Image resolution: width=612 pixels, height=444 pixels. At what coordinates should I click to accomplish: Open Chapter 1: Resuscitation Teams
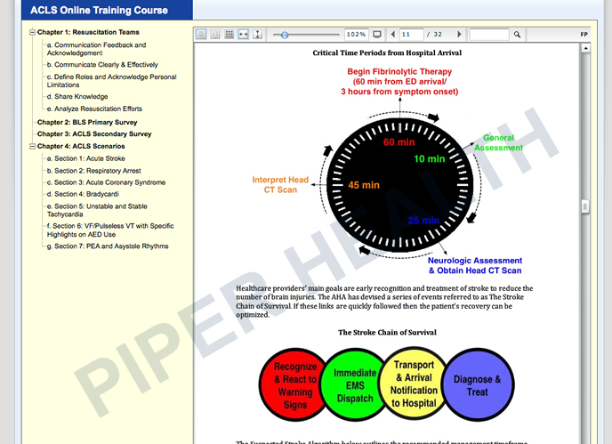pos(88,32)
